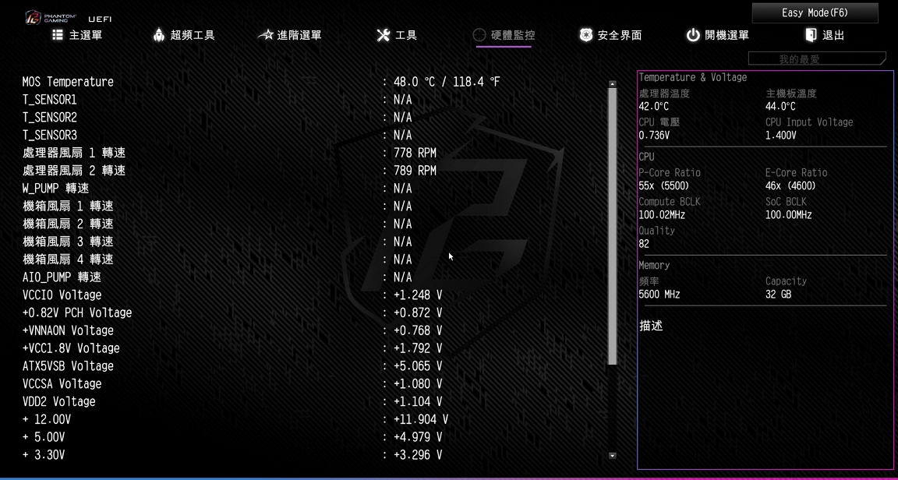Select the VCCIO Voltage row
The height and width of the screenshot is (480, 898).
point(312,295)
